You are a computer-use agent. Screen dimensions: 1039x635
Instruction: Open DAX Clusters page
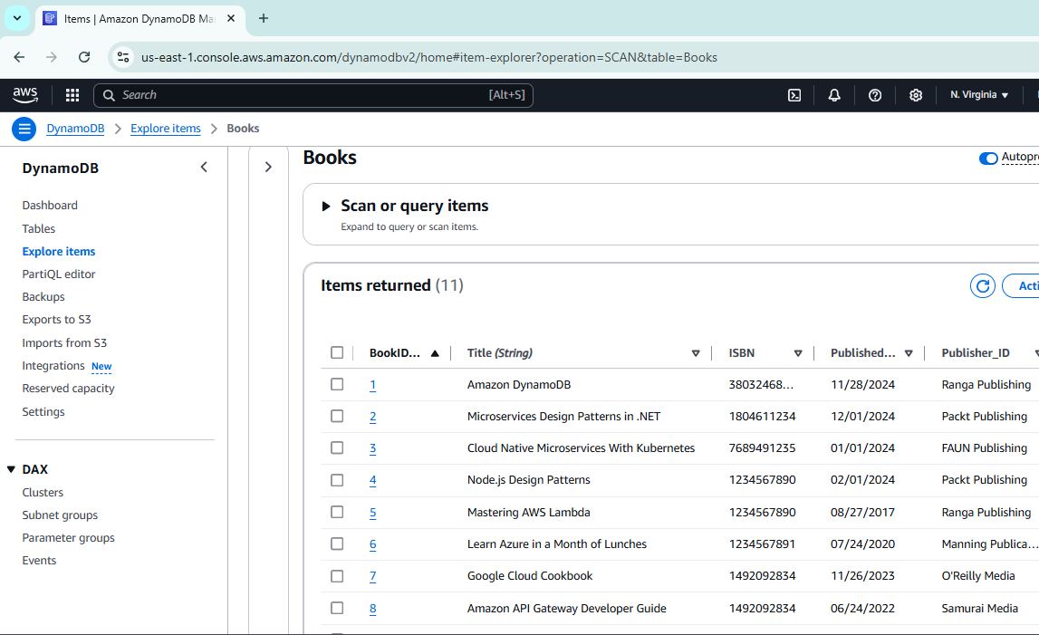pos(43,493)
